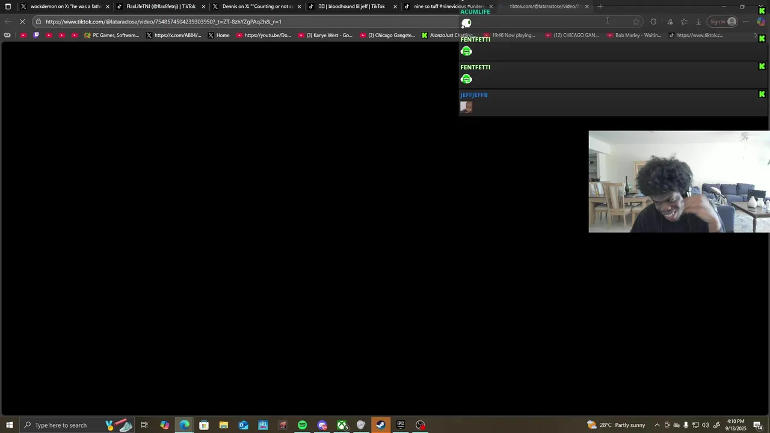Open Microsoft Store from the taskbar
770x433 pixels.
tap(204, 425)
